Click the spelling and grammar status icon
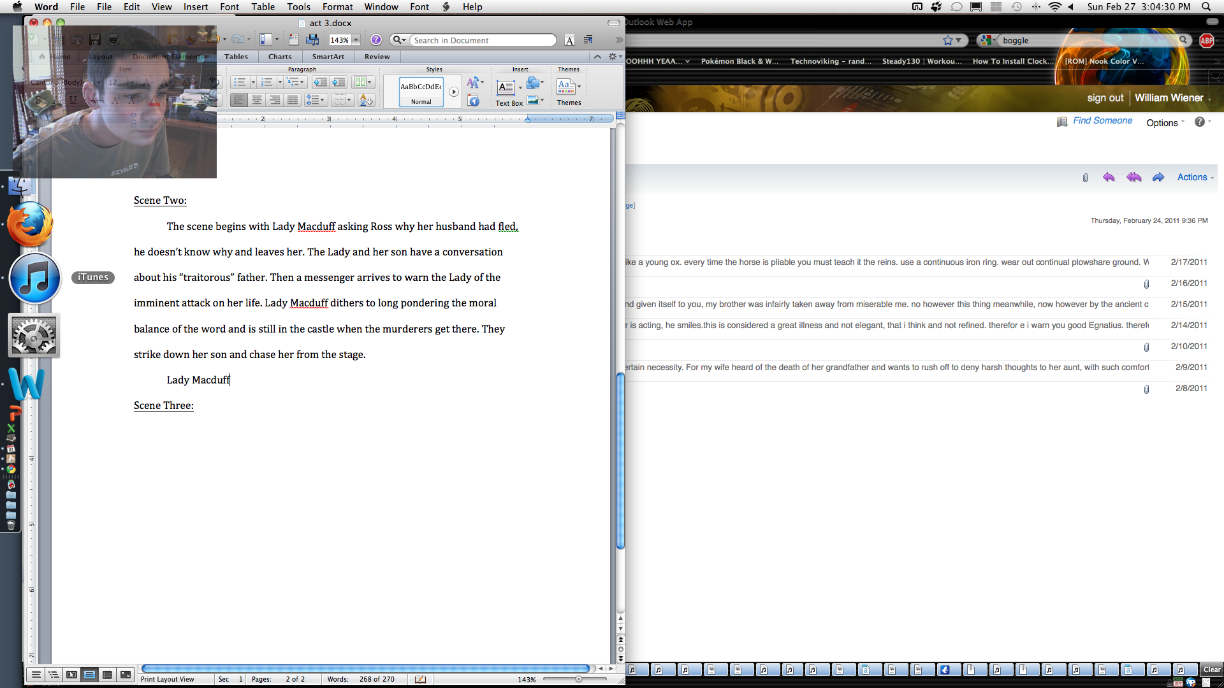The height and width of the screenshot is (688, 1224). (420, 679)
